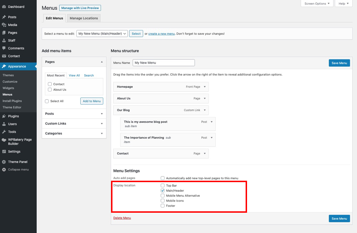Click the Users person icon

4,124
